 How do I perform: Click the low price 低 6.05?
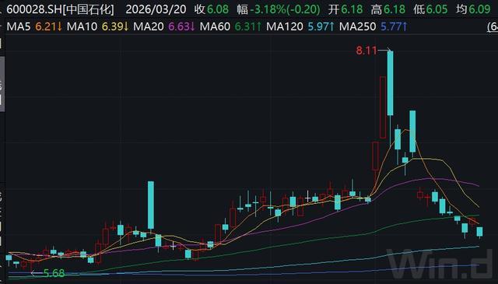coord(430,9)
